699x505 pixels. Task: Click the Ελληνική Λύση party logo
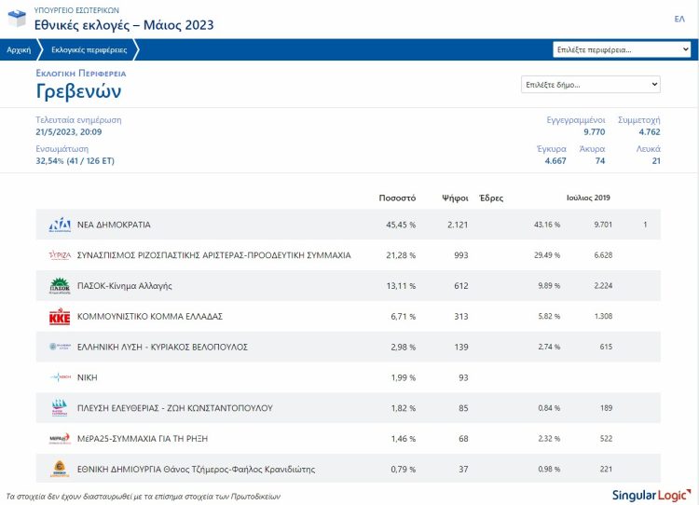point(60,347)
